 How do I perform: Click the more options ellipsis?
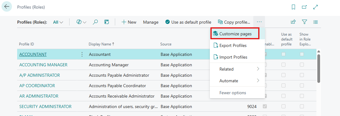(259, 22)
